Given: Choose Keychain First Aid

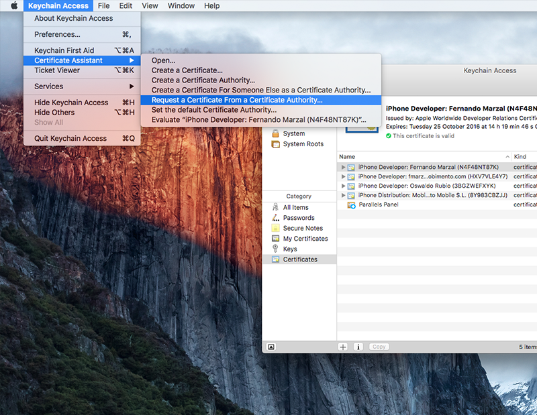Looking at the screenshot, I should coord(82,50).
